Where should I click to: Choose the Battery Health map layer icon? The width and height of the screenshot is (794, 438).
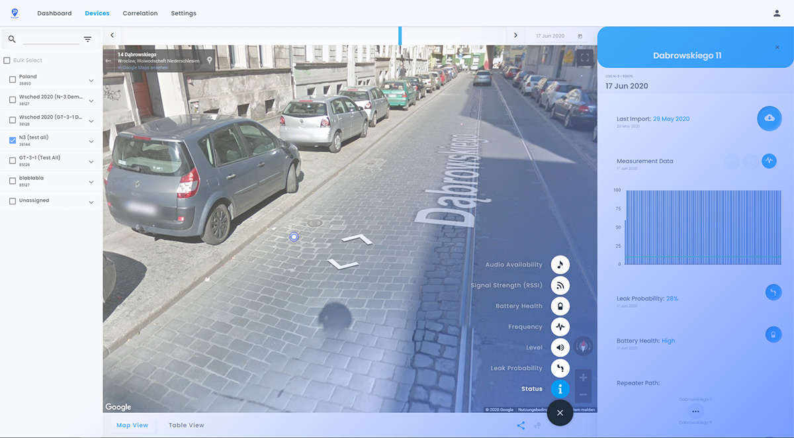click(560, 306)
